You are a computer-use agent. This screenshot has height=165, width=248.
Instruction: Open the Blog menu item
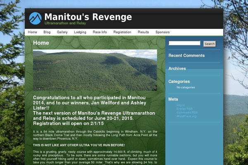pos(47,32)
